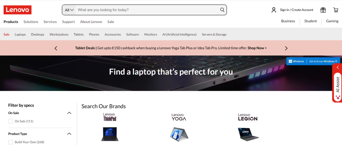This screenshot has height=145, width=342.
Task: Show next promo banner
Action: 286,48
